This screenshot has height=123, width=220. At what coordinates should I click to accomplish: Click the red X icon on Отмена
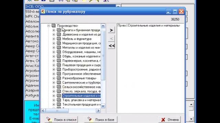pos(163,120)
